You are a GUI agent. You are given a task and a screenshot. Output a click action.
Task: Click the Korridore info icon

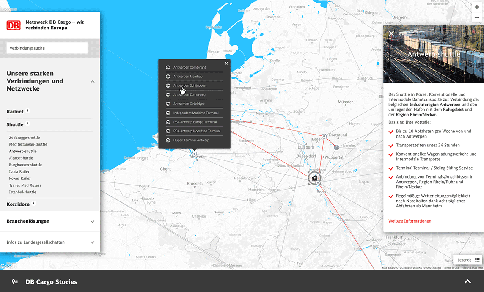(x=34, y=204)
